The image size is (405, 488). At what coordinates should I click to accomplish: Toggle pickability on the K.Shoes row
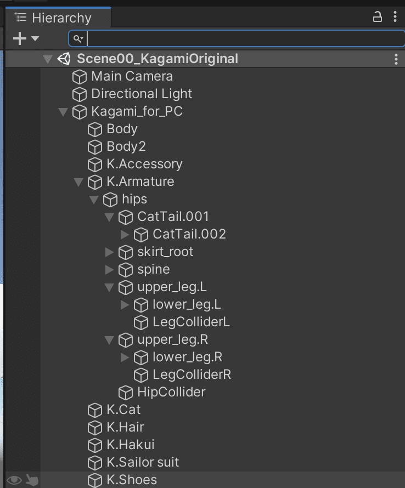pyautogui.click(x=32, y=481)
